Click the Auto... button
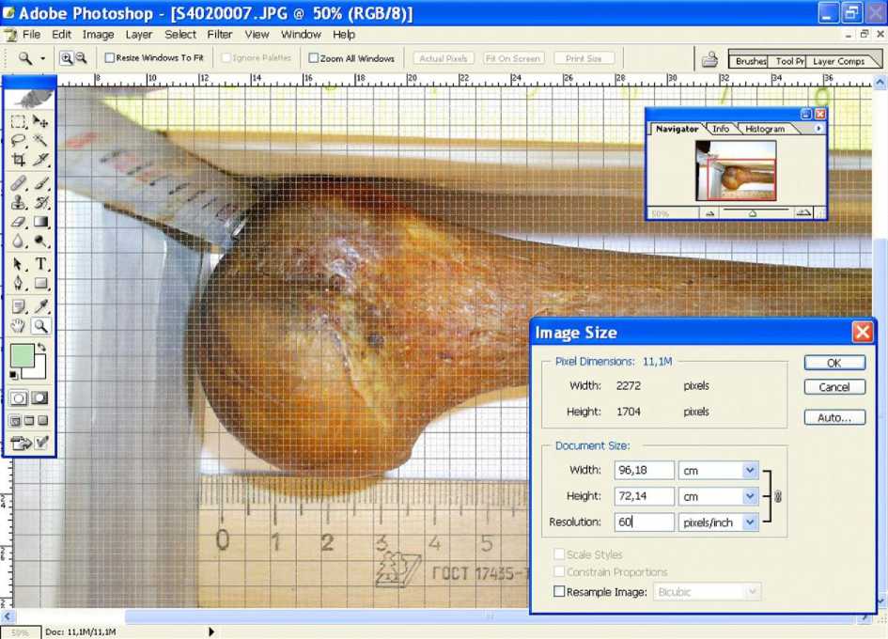Viewport: 888px width, 639px height. (834, 417)
